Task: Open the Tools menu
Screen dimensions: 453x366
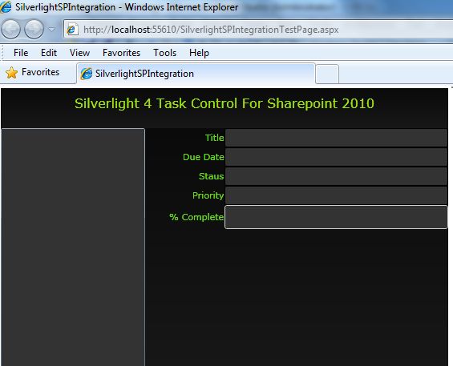Action: tap(164, 53)
